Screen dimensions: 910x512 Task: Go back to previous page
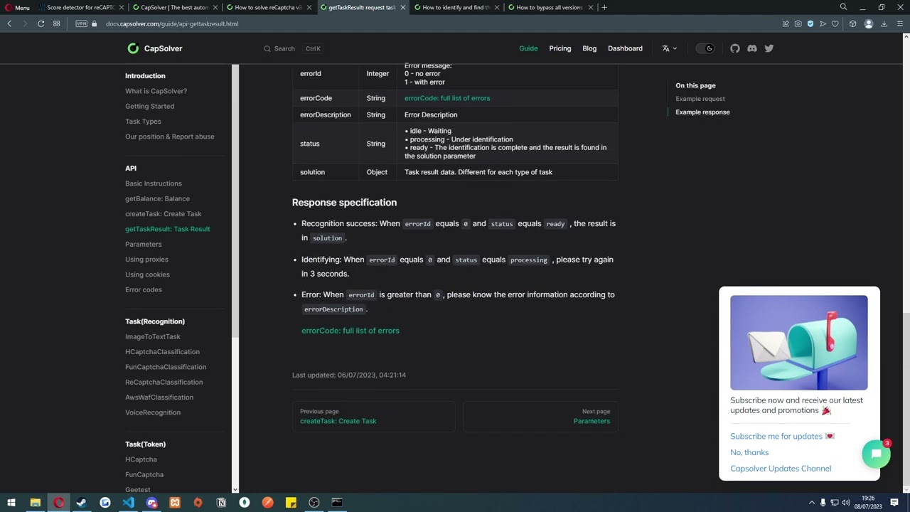pos(9,23)
